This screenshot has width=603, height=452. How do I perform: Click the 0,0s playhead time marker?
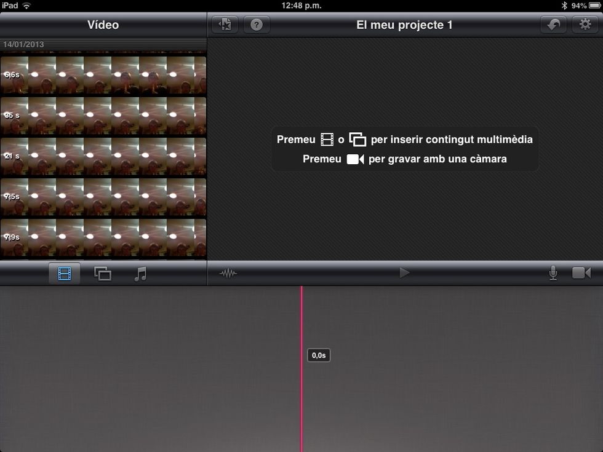coord(319,355)
